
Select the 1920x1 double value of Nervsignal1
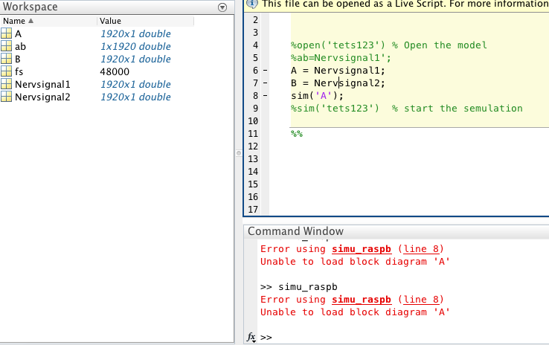[x=135, y=85]
